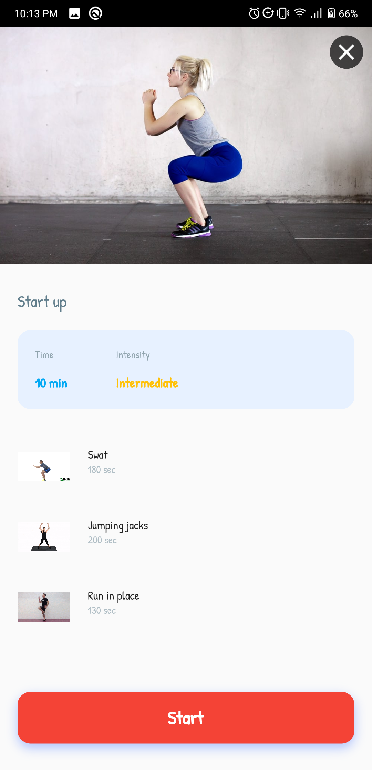Viewport: 372px width, 770px height.
Task: Open the Run in place thumbnail
Action: 44,607
